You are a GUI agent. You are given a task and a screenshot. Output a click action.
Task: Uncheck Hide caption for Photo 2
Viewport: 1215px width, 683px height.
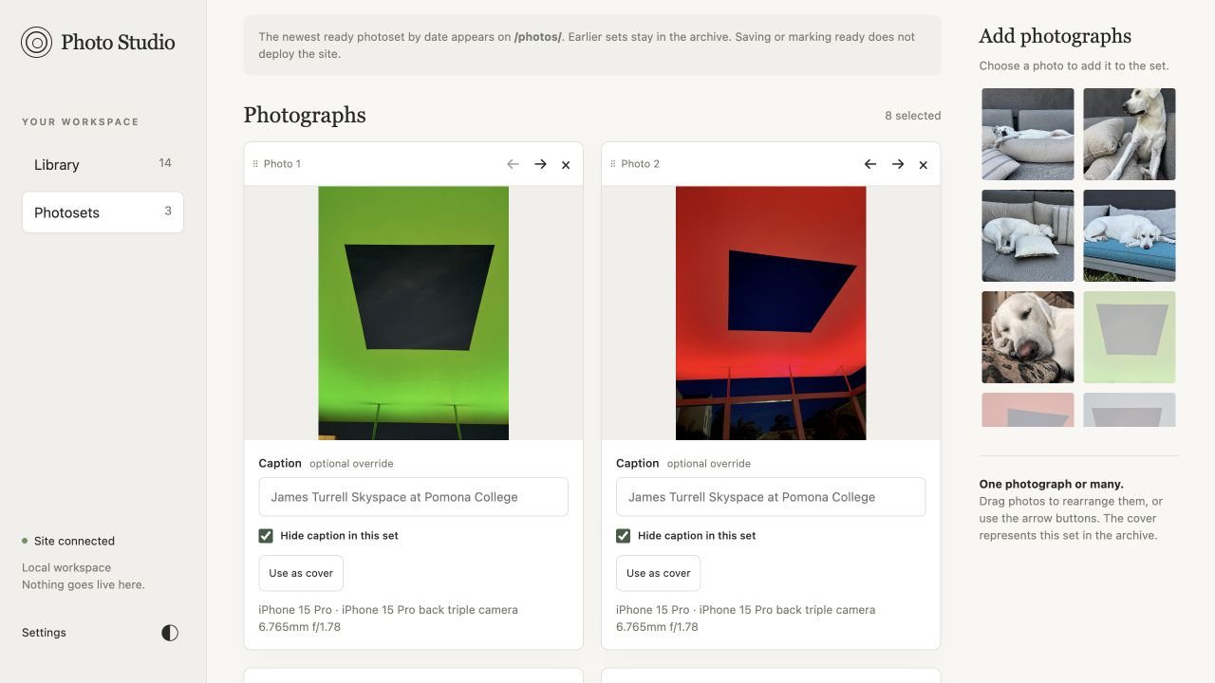point(623,536)
